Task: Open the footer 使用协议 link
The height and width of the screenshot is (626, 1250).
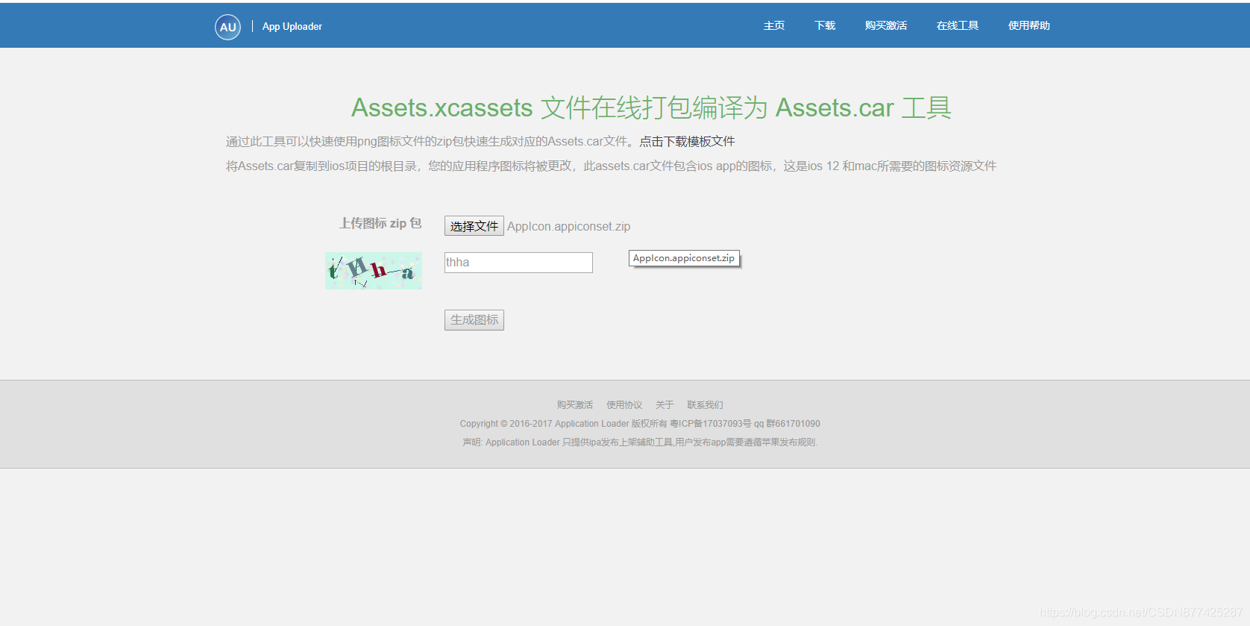Action: [624, 405]
